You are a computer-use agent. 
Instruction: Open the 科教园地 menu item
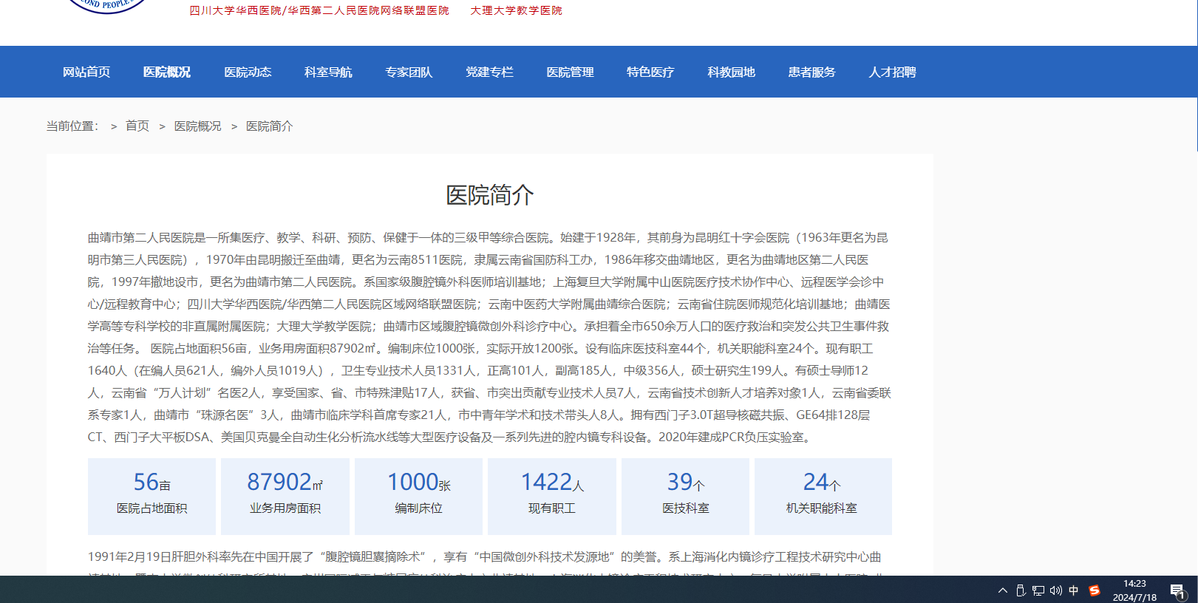pyautogui.click(x=731, y=72)
